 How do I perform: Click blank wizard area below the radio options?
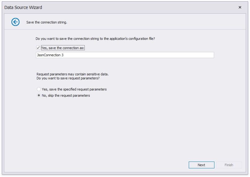point(124,130)
